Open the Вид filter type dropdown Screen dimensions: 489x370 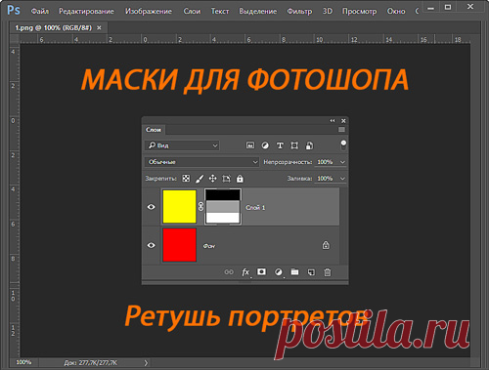182,145
